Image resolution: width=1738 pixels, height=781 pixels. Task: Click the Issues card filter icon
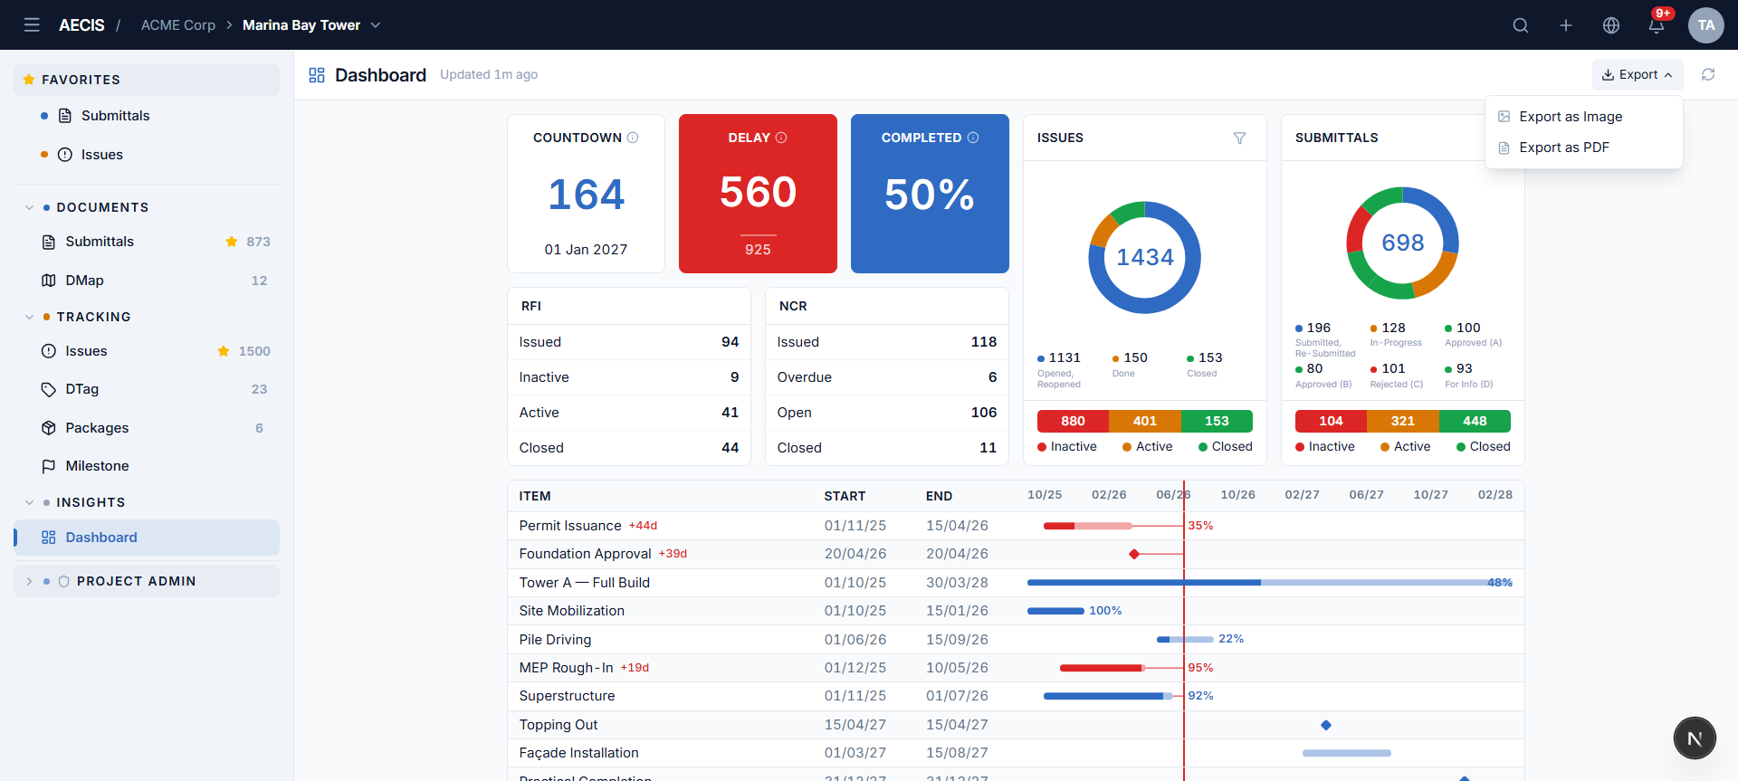[x=1239, y=138]
